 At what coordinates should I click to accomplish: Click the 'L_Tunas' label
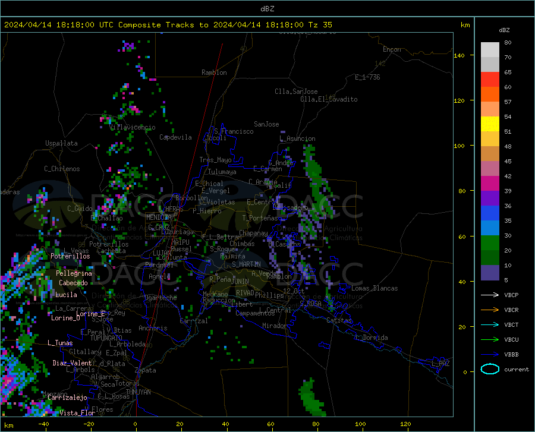(x=60, y=343)
